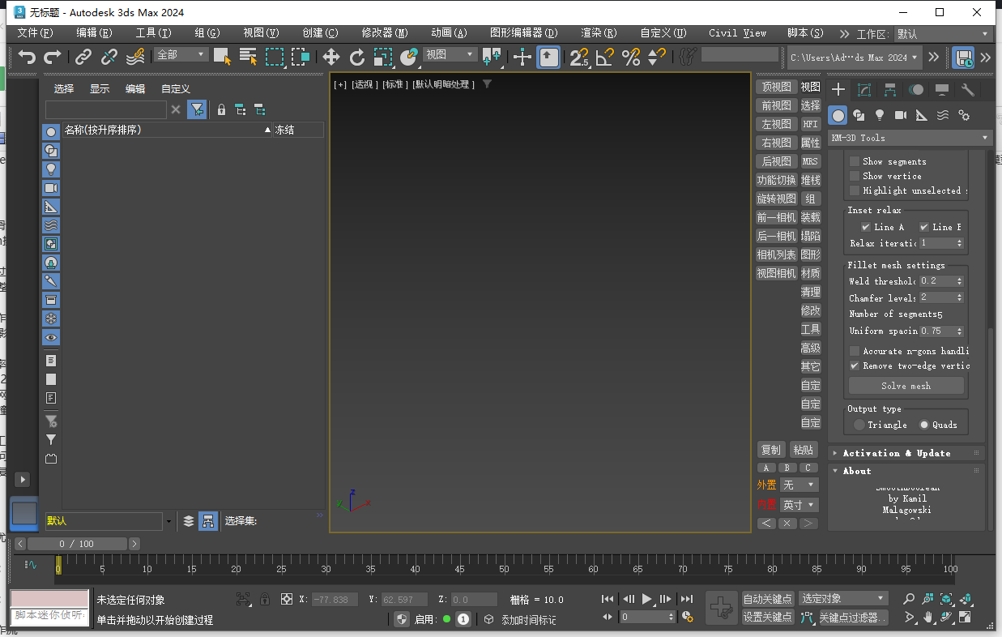Select the Cameras category icon in scene explorer

point(51,188)
